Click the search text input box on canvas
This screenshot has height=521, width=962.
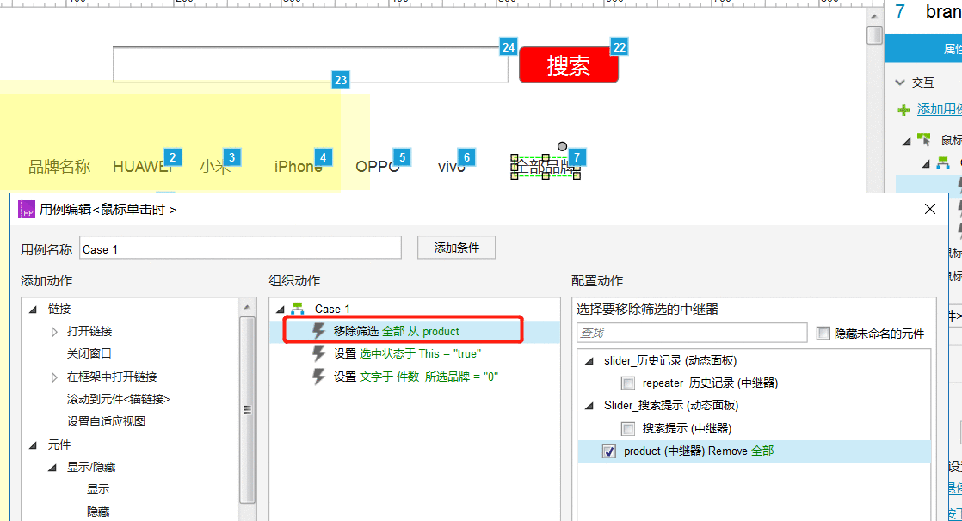(x=311, y=64)
